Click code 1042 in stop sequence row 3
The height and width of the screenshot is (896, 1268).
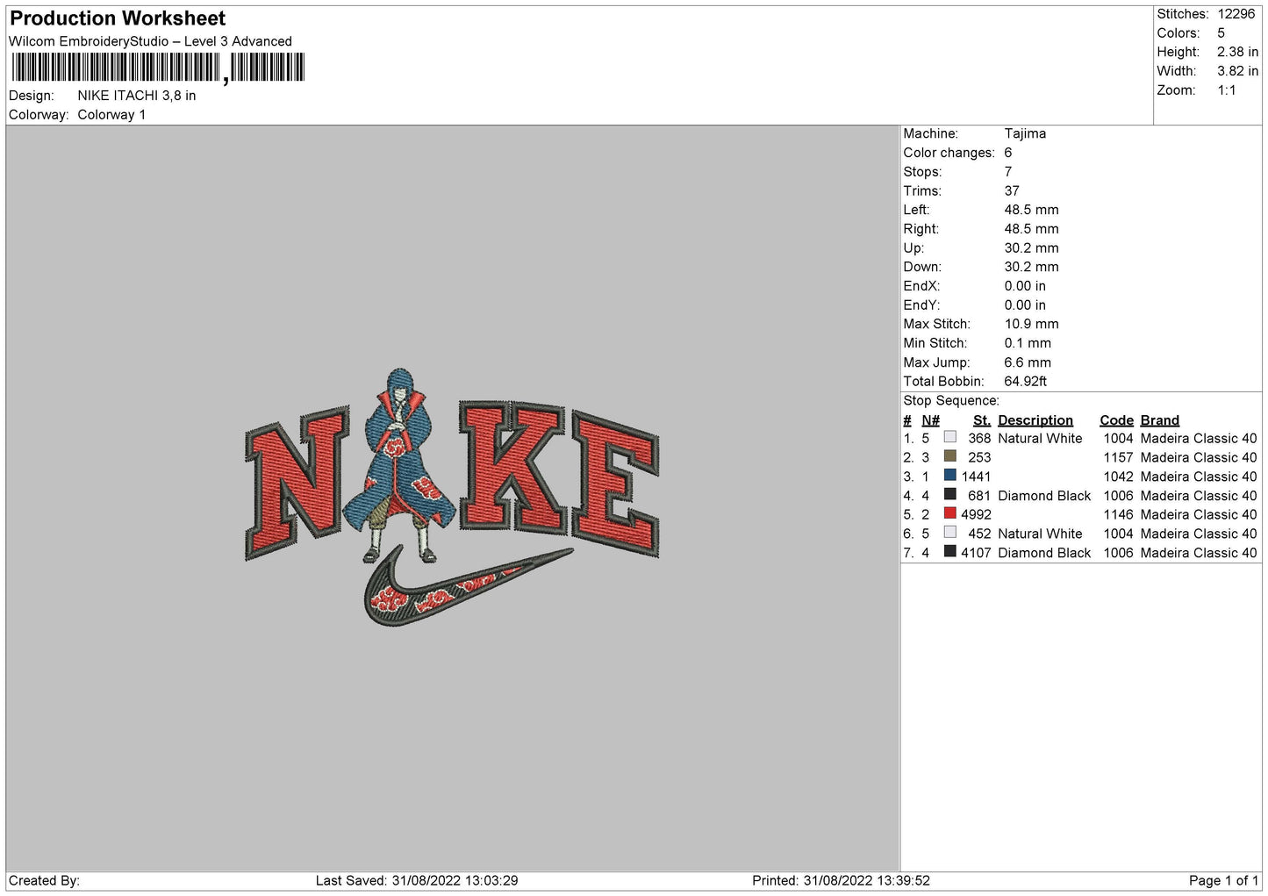click(1118, 477)
